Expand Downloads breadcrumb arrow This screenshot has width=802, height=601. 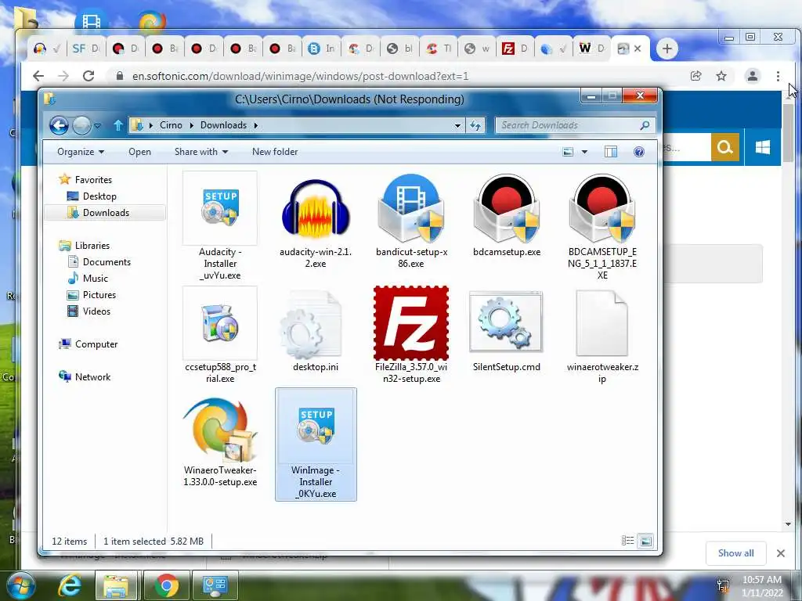pyautogui.click(x=256, y=125)
